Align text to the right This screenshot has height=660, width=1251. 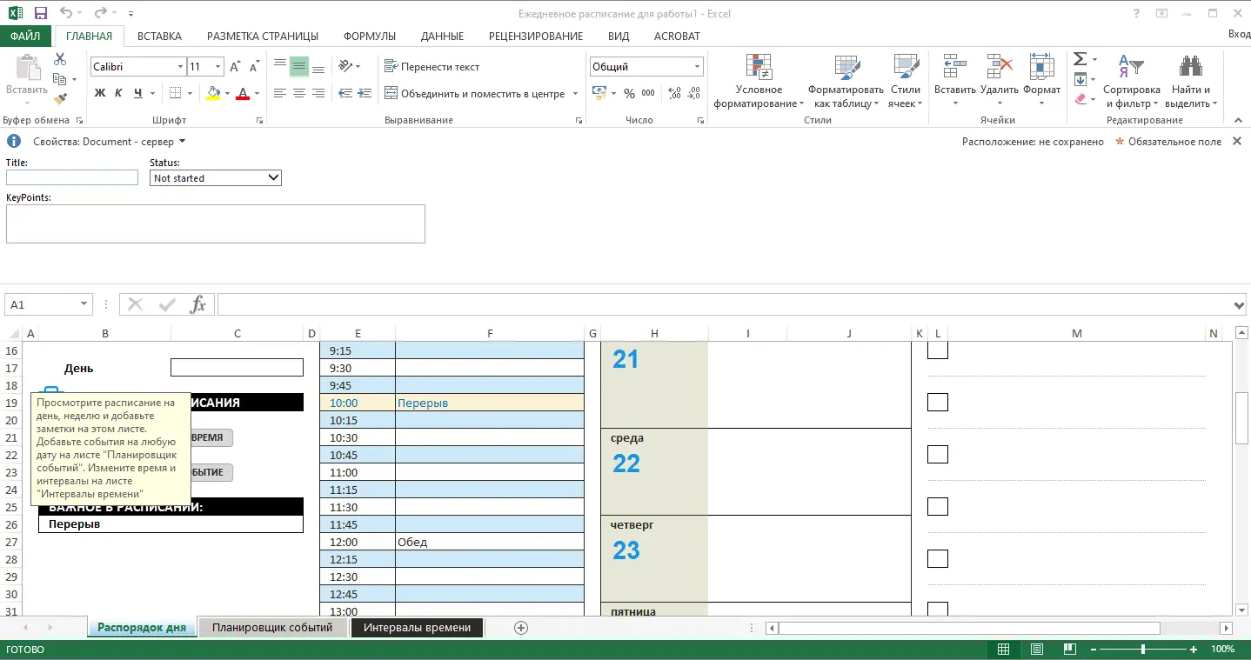pos(318,93)
